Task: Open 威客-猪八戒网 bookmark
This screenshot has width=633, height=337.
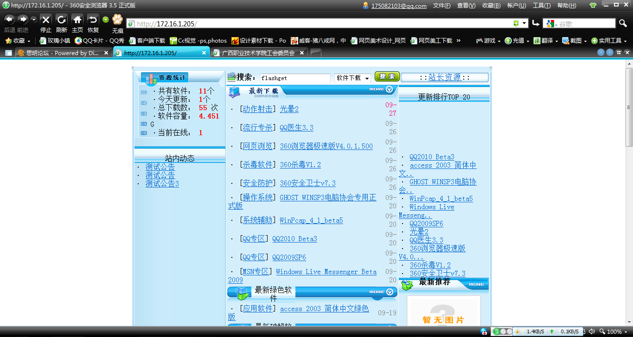Action: [318, 41]
